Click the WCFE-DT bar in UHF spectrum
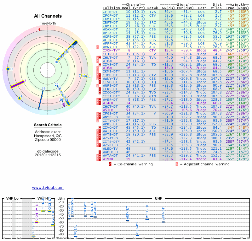The width and height of the screenshot is (252, 241). [x=147, y=219]
